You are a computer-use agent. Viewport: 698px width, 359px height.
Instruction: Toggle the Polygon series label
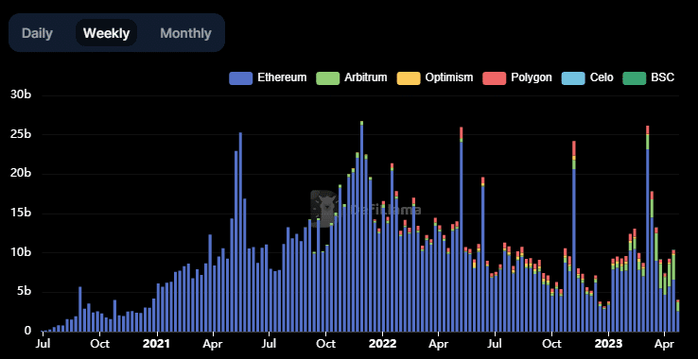(532, 77)
